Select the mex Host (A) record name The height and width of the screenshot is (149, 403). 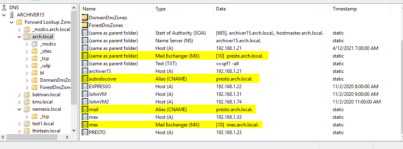pyautogui.click(x=93, y=117)
